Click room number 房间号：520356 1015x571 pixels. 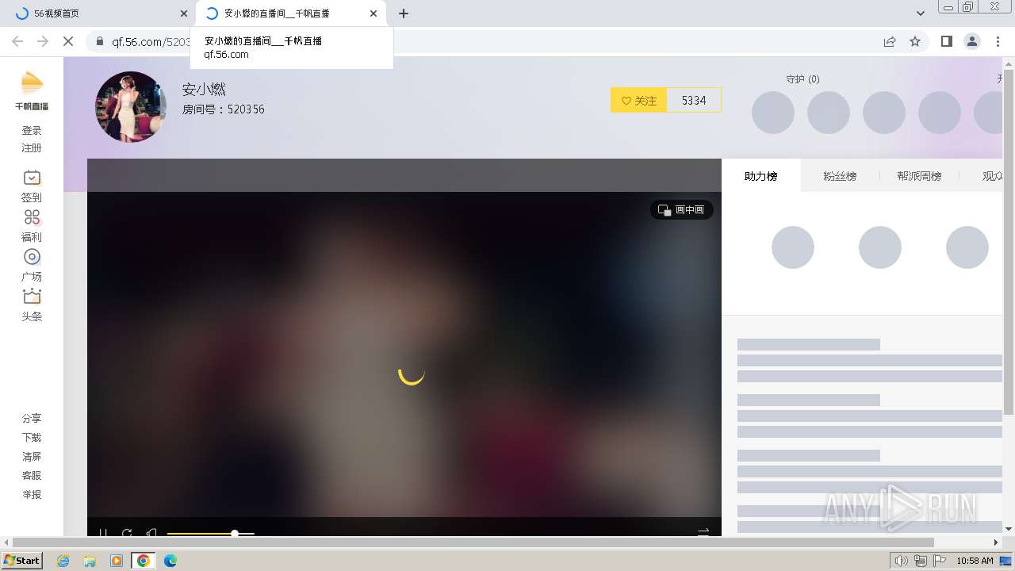224,109
